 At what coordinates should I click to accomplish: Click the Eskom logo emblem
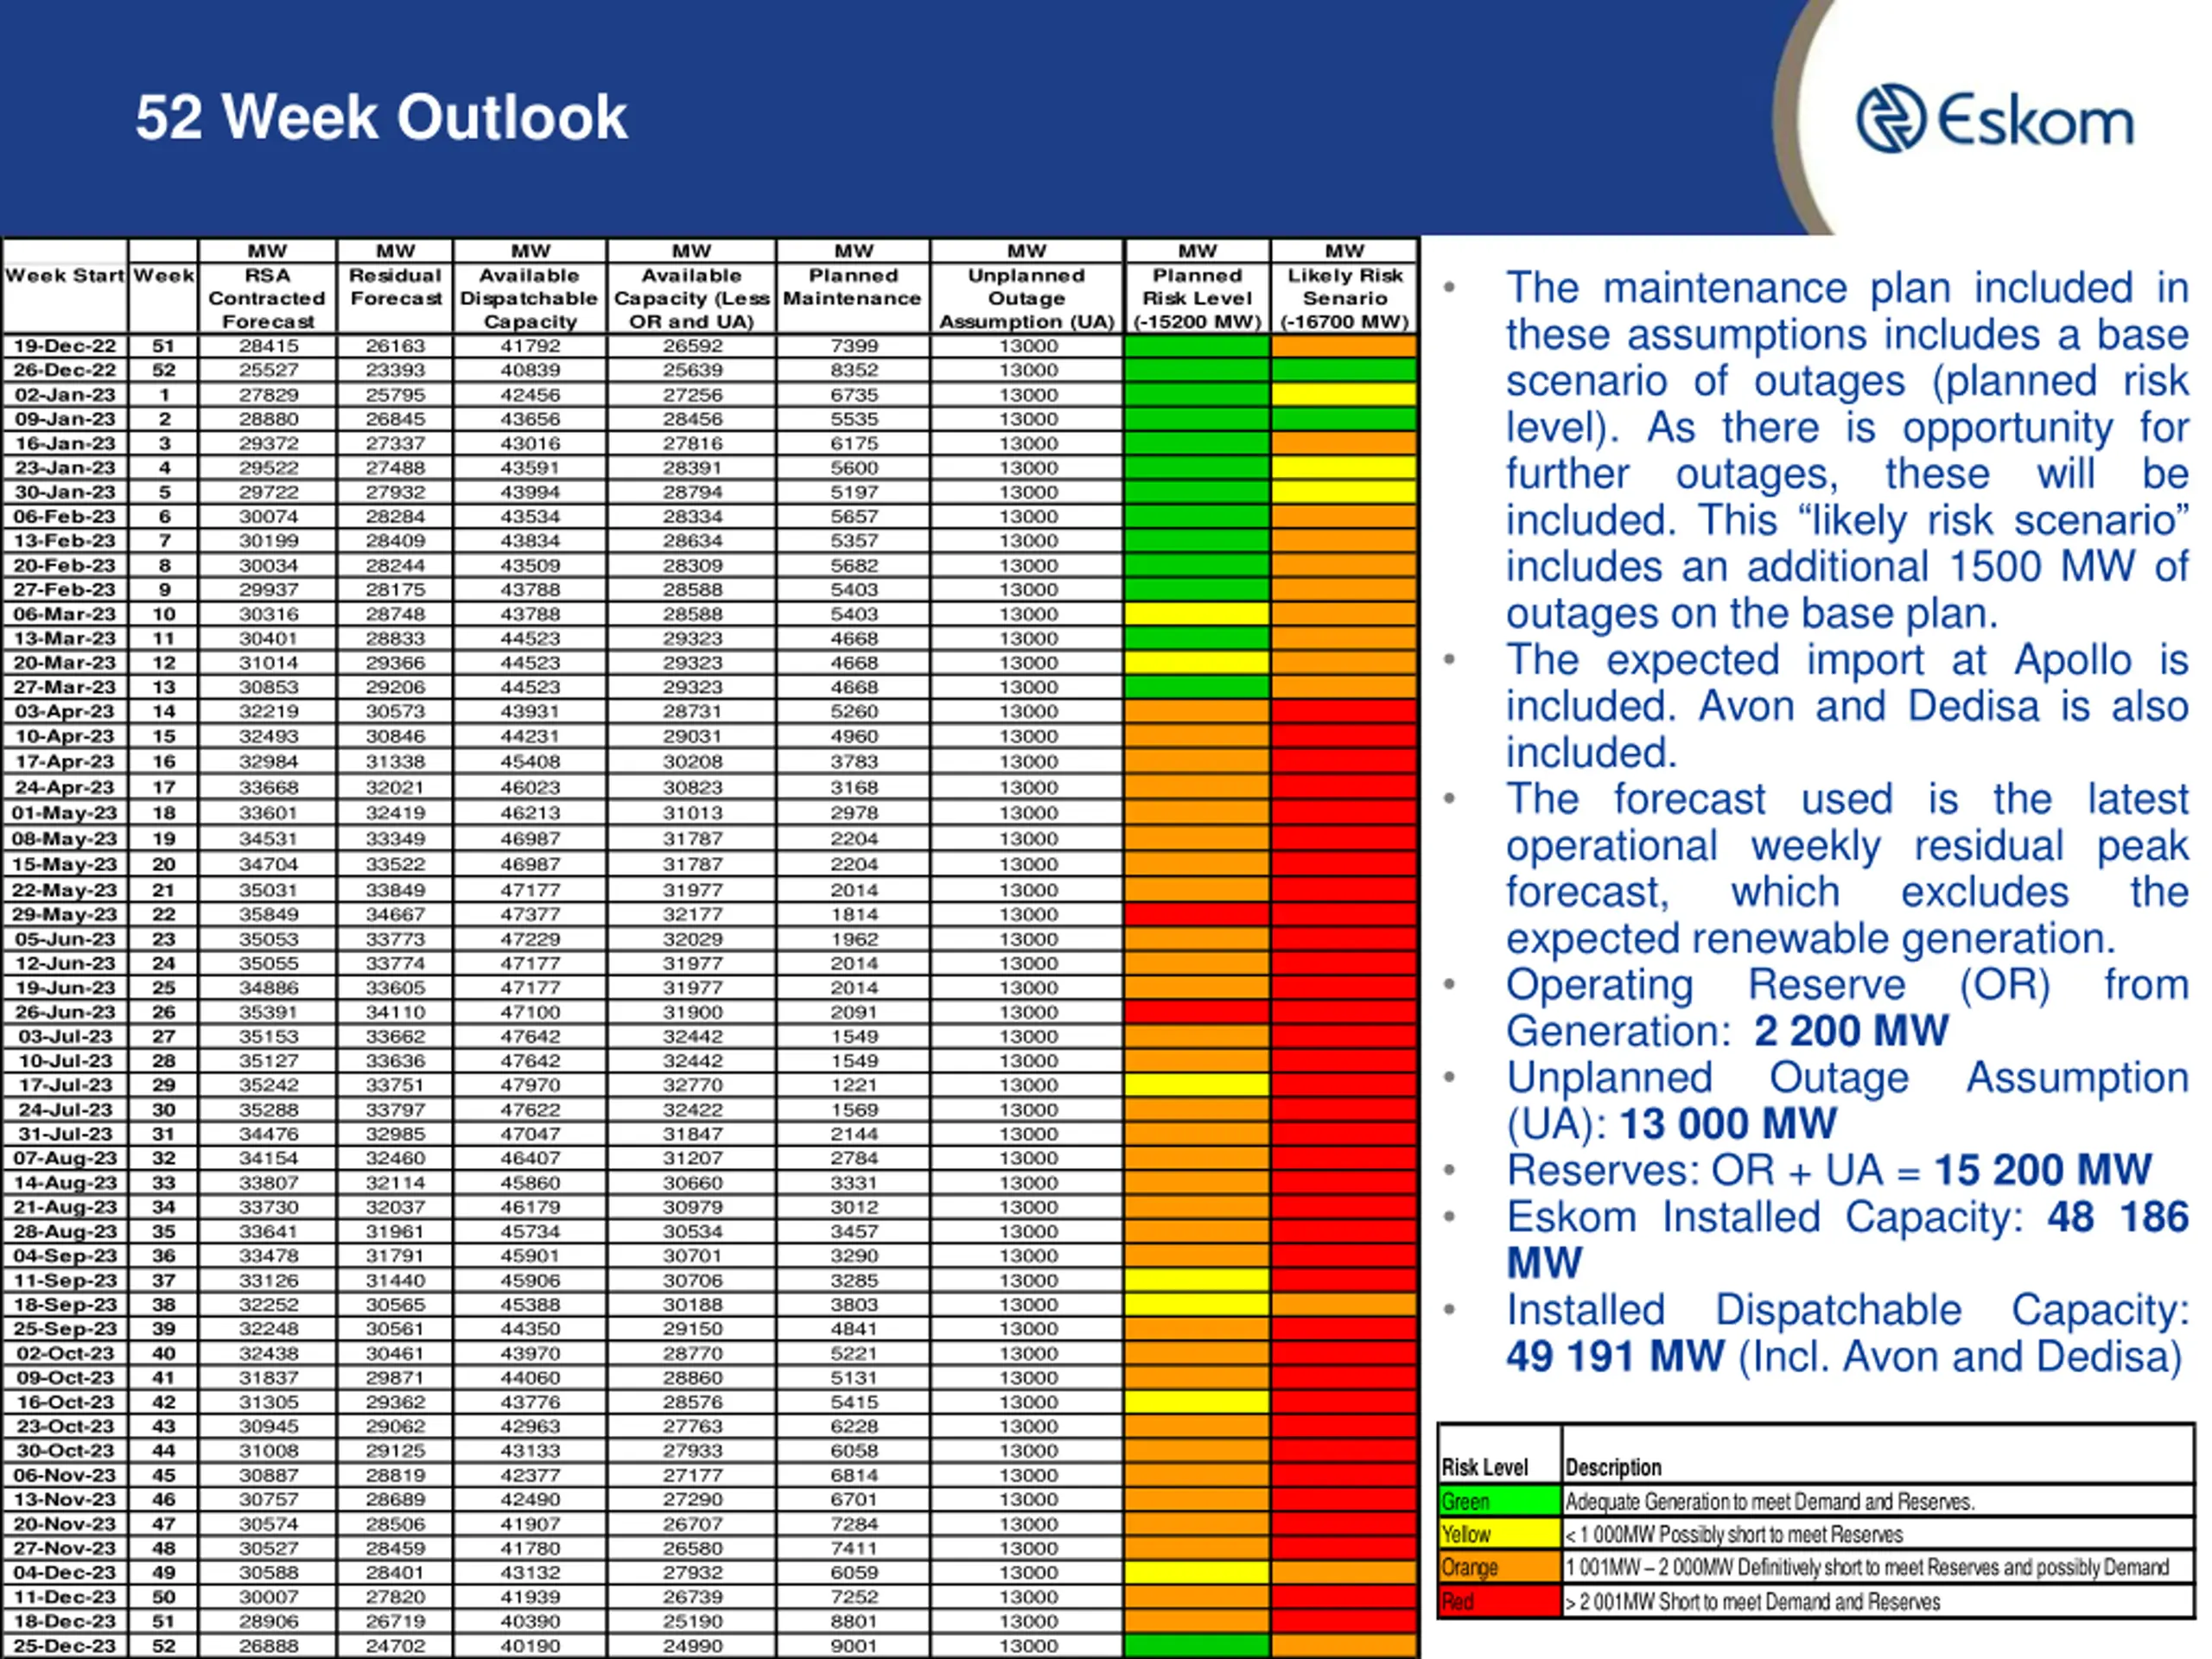[x=1890, y=118]
